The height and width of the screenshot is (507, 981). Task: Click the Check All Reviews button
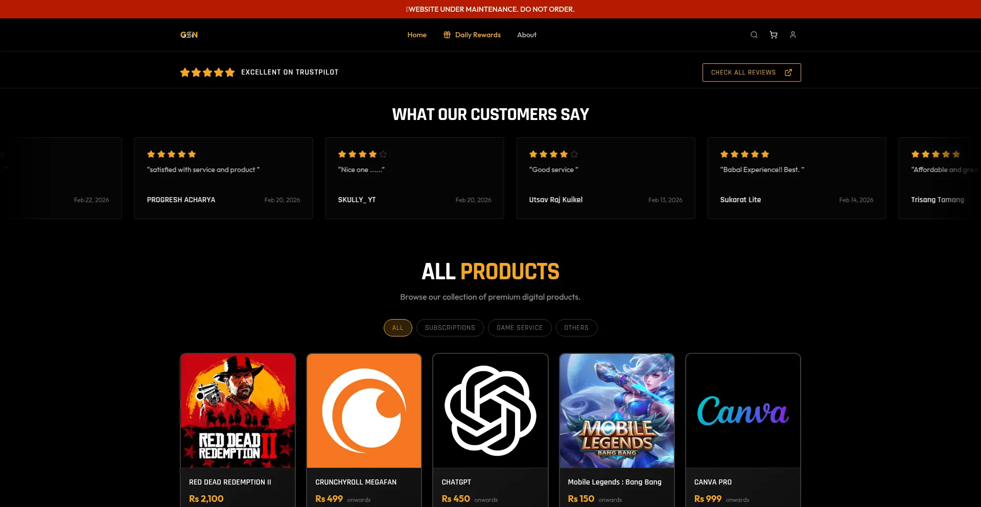coord(752,73)
